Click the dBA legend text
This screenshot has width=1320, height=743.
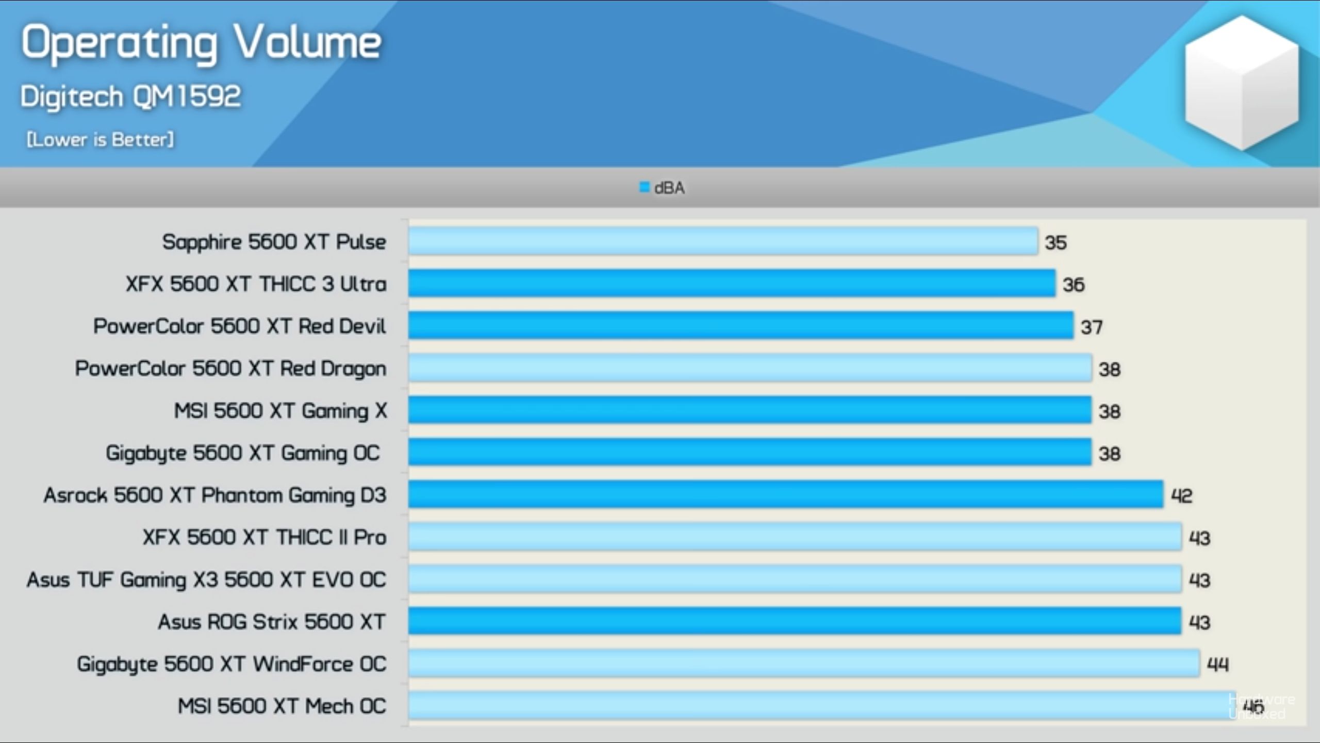pos(669,188)
